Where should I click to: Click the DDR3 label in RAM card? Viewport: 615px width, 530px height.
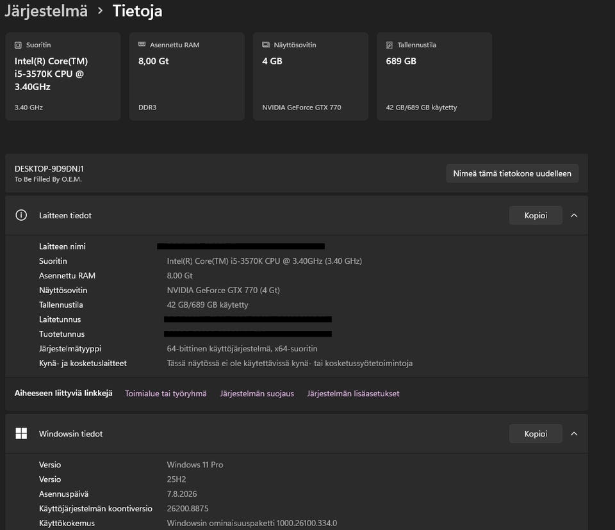(147, 108)
